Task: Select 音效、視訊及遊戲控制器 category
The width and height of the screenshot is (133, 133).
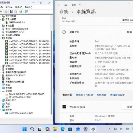Action: [x=17, y=29]
